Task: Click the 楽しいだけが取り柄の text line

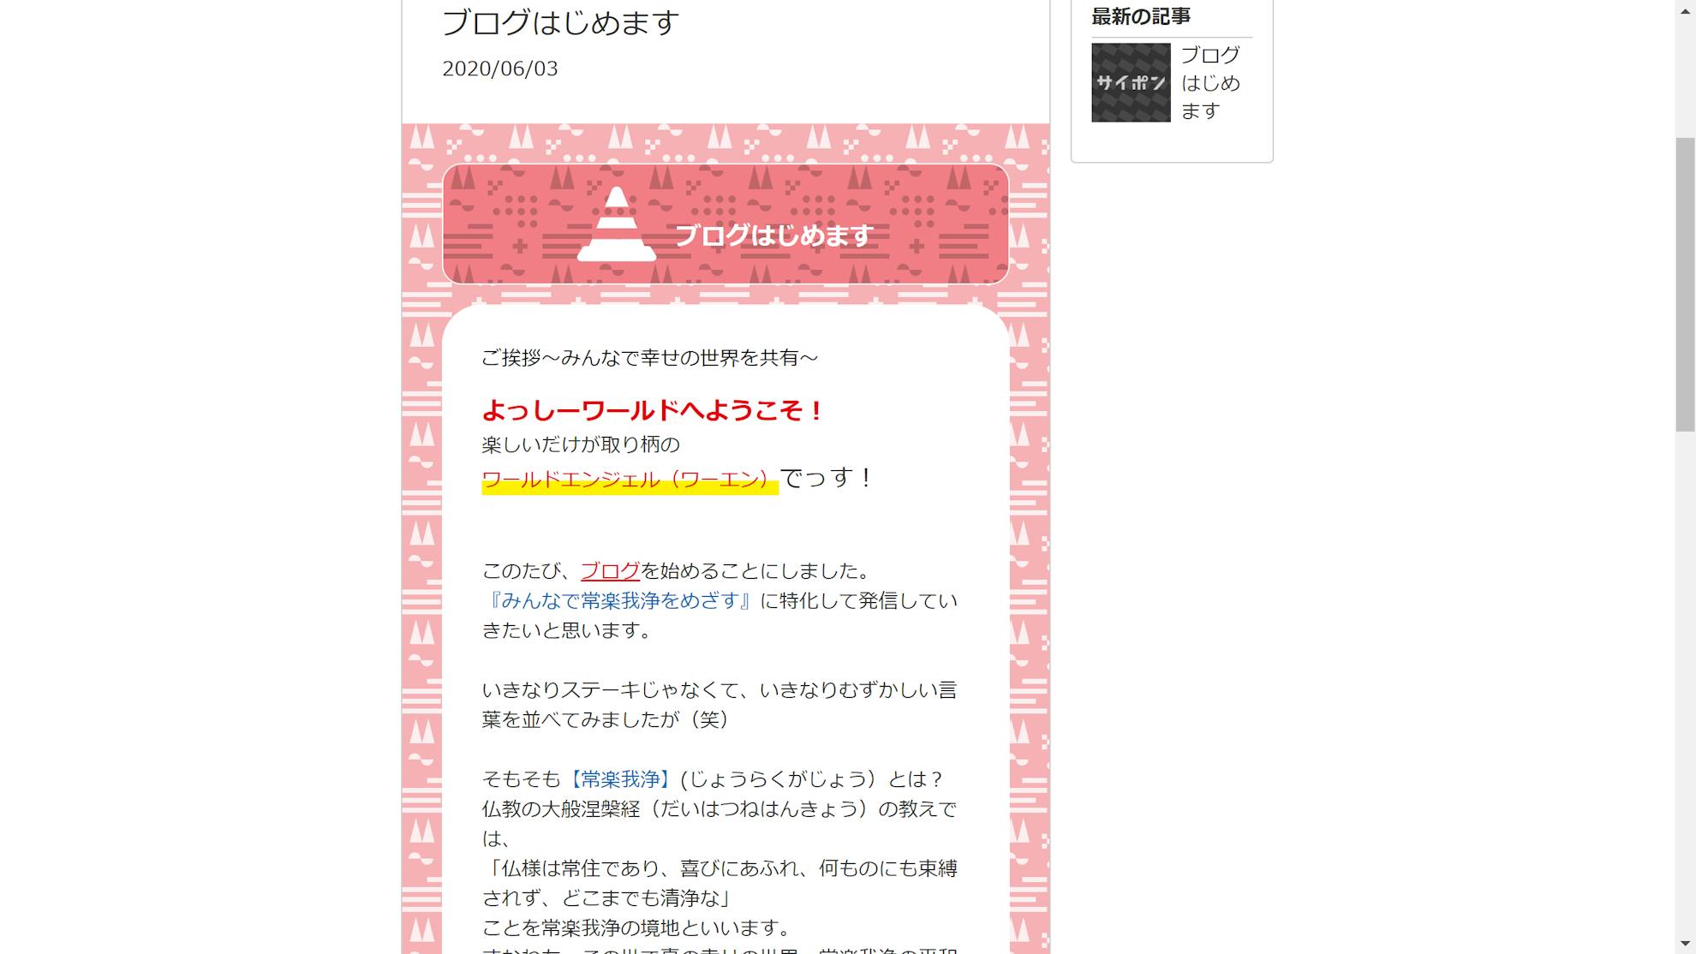Action: pyautogui.click(x=581, y=444)
